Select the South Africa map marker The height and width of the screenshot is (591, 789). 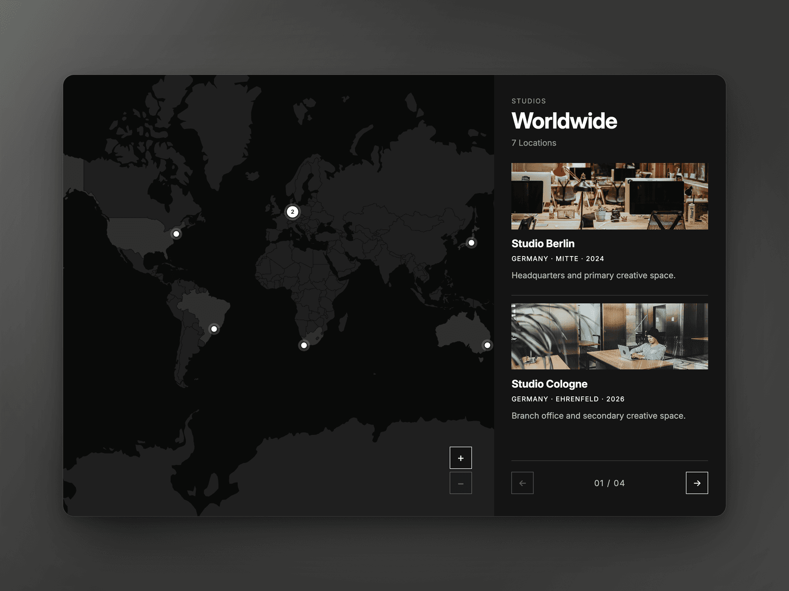click(304, 345)
